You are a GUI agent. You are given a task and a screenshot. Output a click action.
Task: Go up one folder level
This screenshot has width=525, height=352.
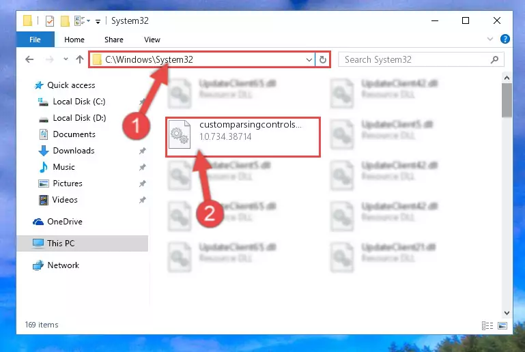(x=80, y=59)
